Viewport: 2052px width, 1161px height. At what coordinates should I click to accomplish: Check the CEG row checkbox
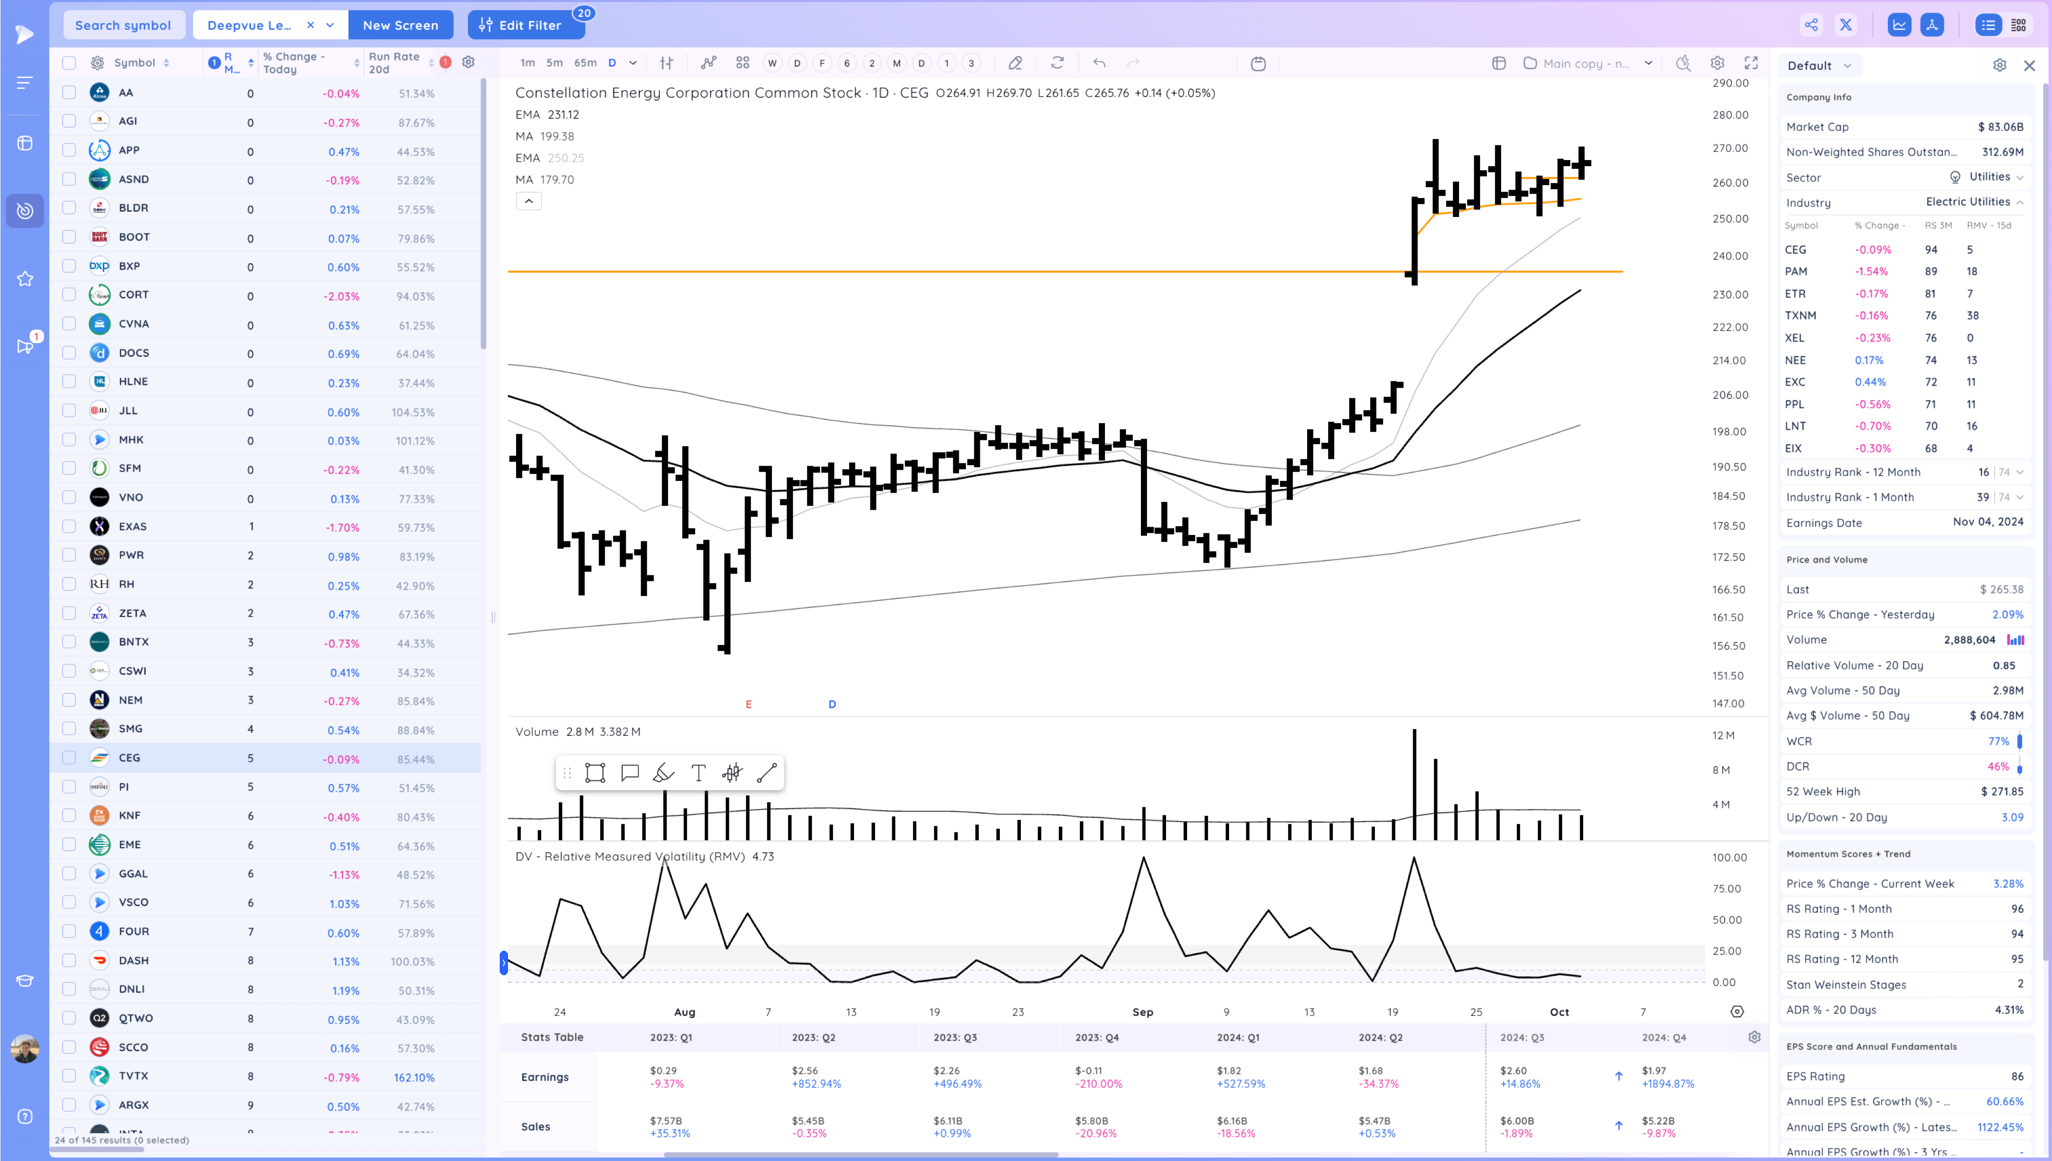coord(69,757)
